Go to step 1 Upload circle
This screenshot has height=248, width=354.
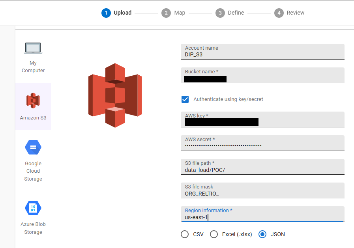[106, 13]
